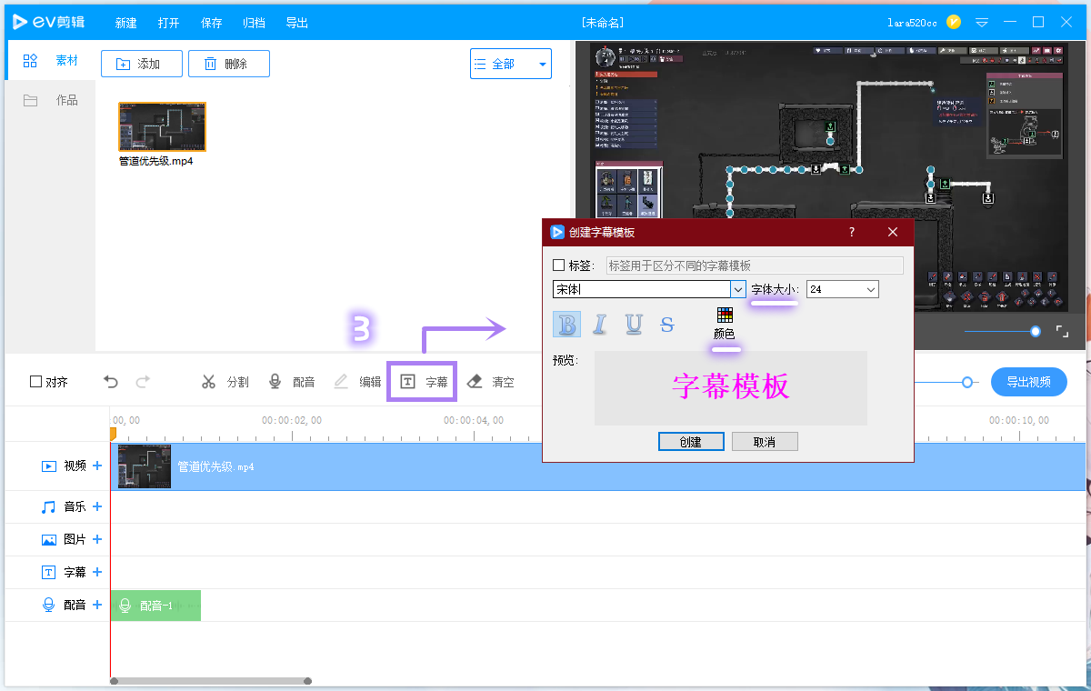The height and width of the screenshot is (691, 1091).
Task: Click the 配音 track microphone icon
Action: pyautogui.click(x=49, y=605)
